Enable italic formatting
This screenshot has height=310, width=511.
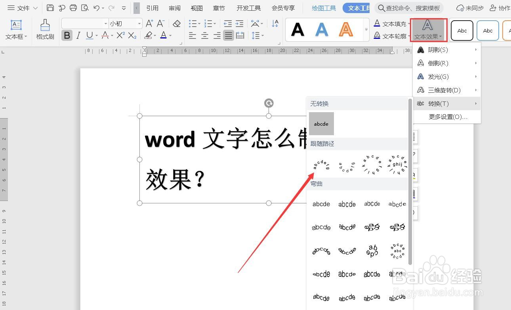pyautogui.click(x=78, y=35)
